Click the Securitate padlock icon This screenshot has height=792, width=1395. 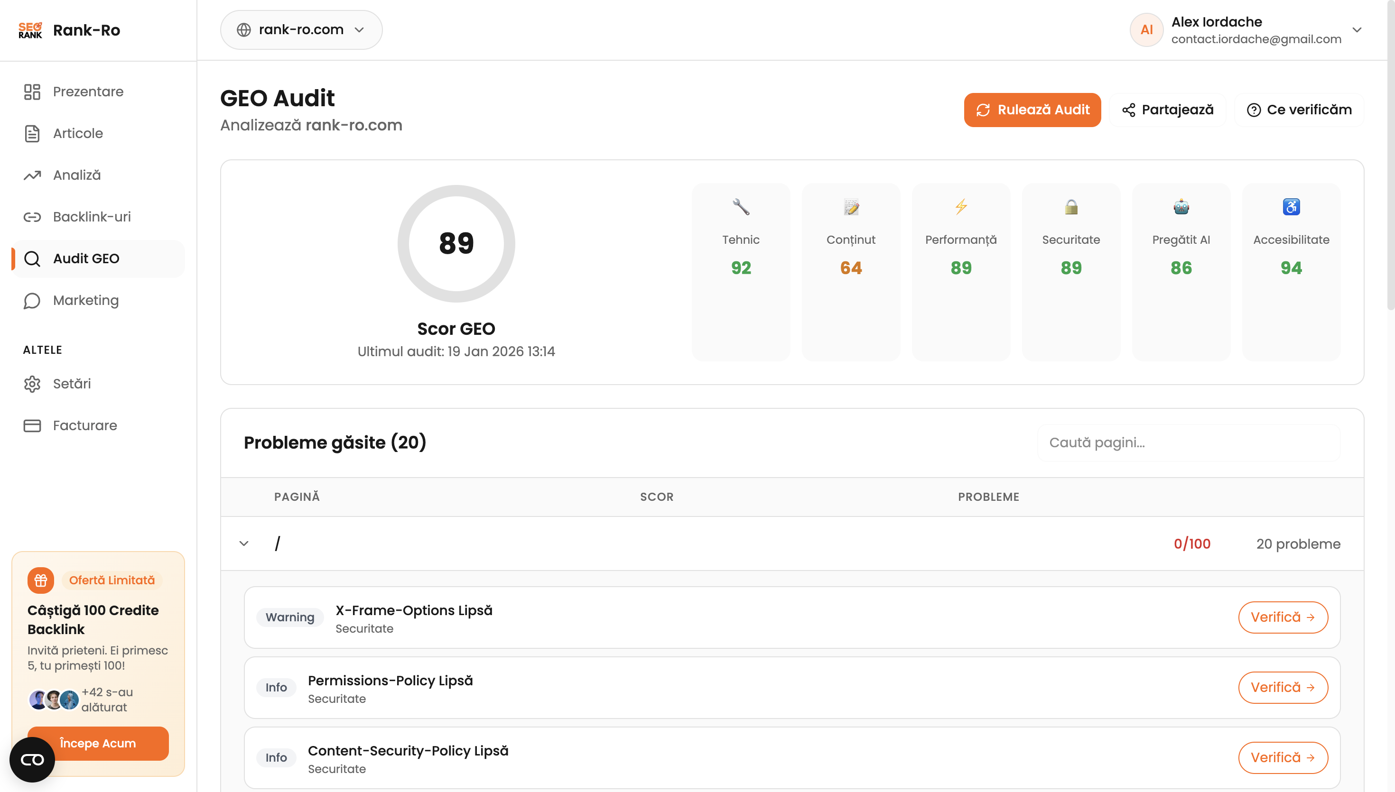click(x=1071, y=207)
